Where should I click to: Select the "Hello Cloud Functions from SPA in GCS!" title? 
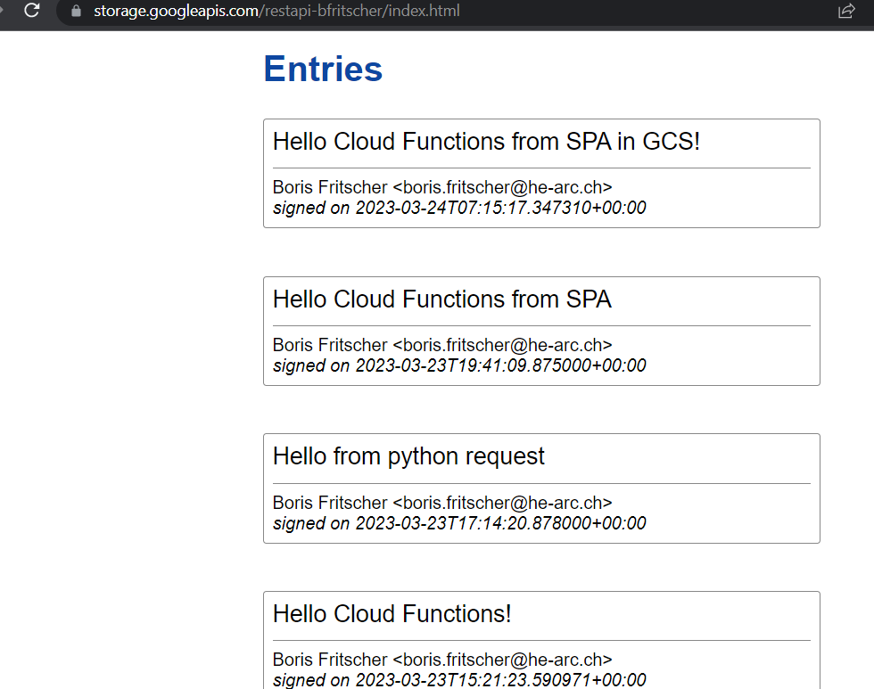[486, 142]
